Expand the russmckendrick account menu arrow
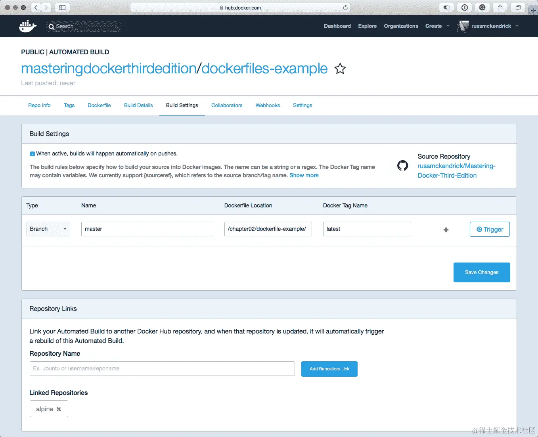The width and height of the screenshot is (538, 437). (517, 26)
